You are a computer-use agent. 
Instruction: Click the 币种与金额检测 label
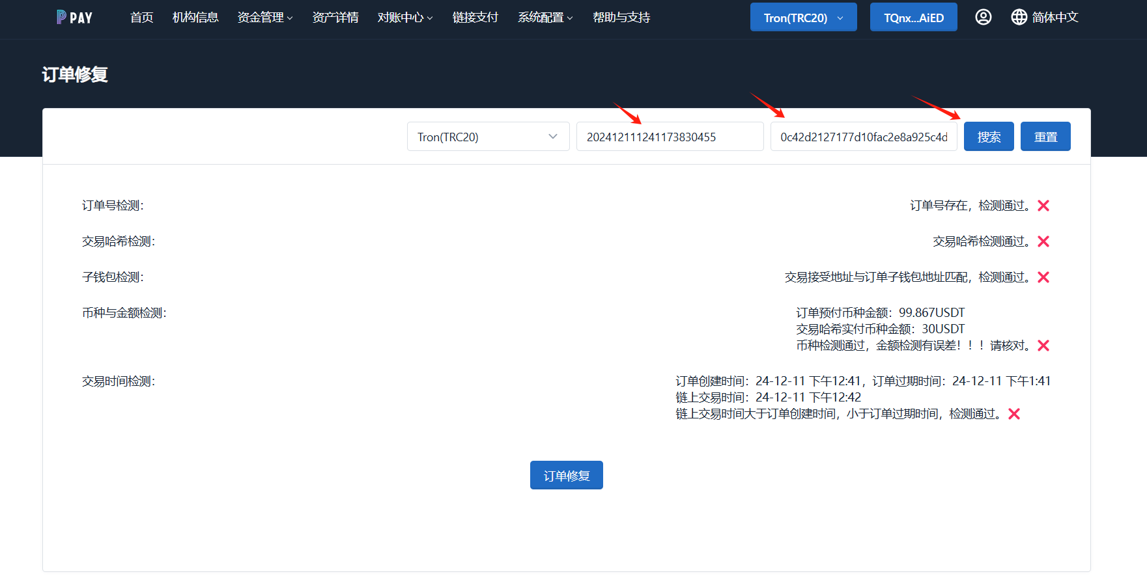pyautogui.click(x=124, y=313)
